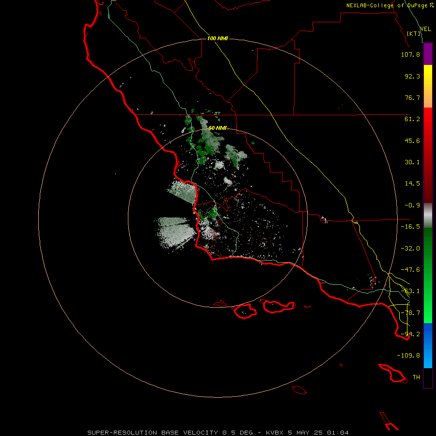Click the 92.3 legend value
This screenshot has height=436, width=436.
[x=412, y=76]
